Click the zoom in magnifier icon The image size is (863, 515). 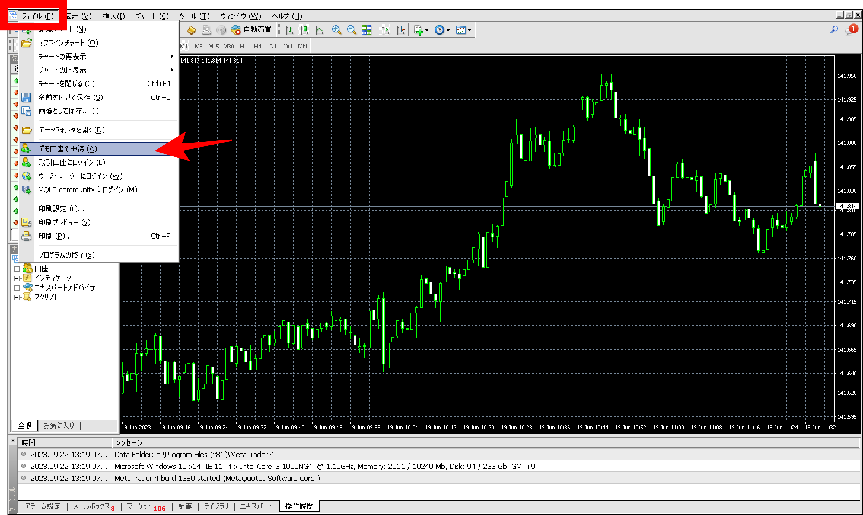336,30
